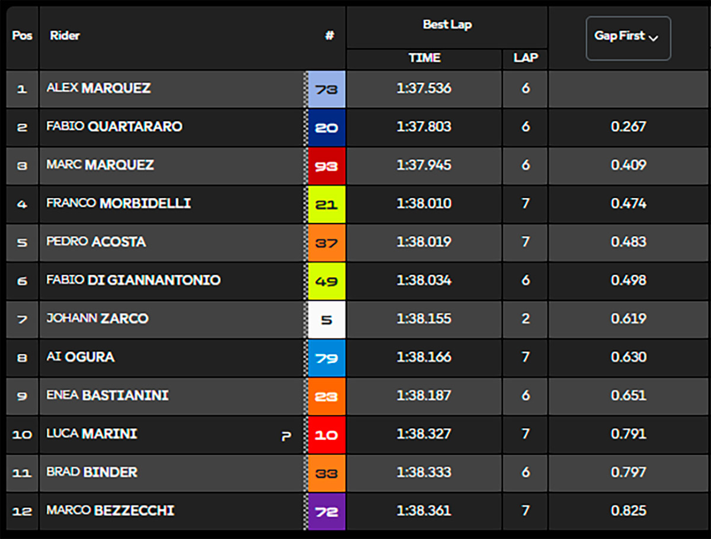Click the LAP column header
Image resolution: width=711 pixels, height=539 pixels.
click(526, 58)
